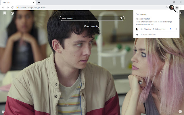The image size is (184, 115).
Task: Open the bookmarks icon on the new tab page
Action: tap(5, 13)
